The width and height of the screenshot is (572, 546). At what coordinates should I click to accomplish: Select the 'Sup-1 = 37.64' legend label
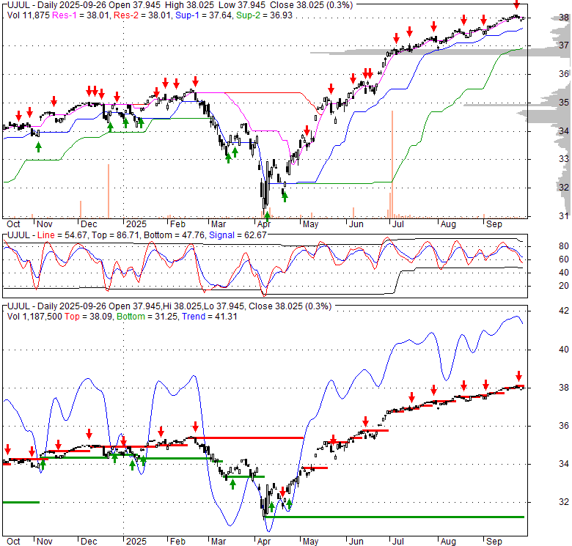click(204, 15)
